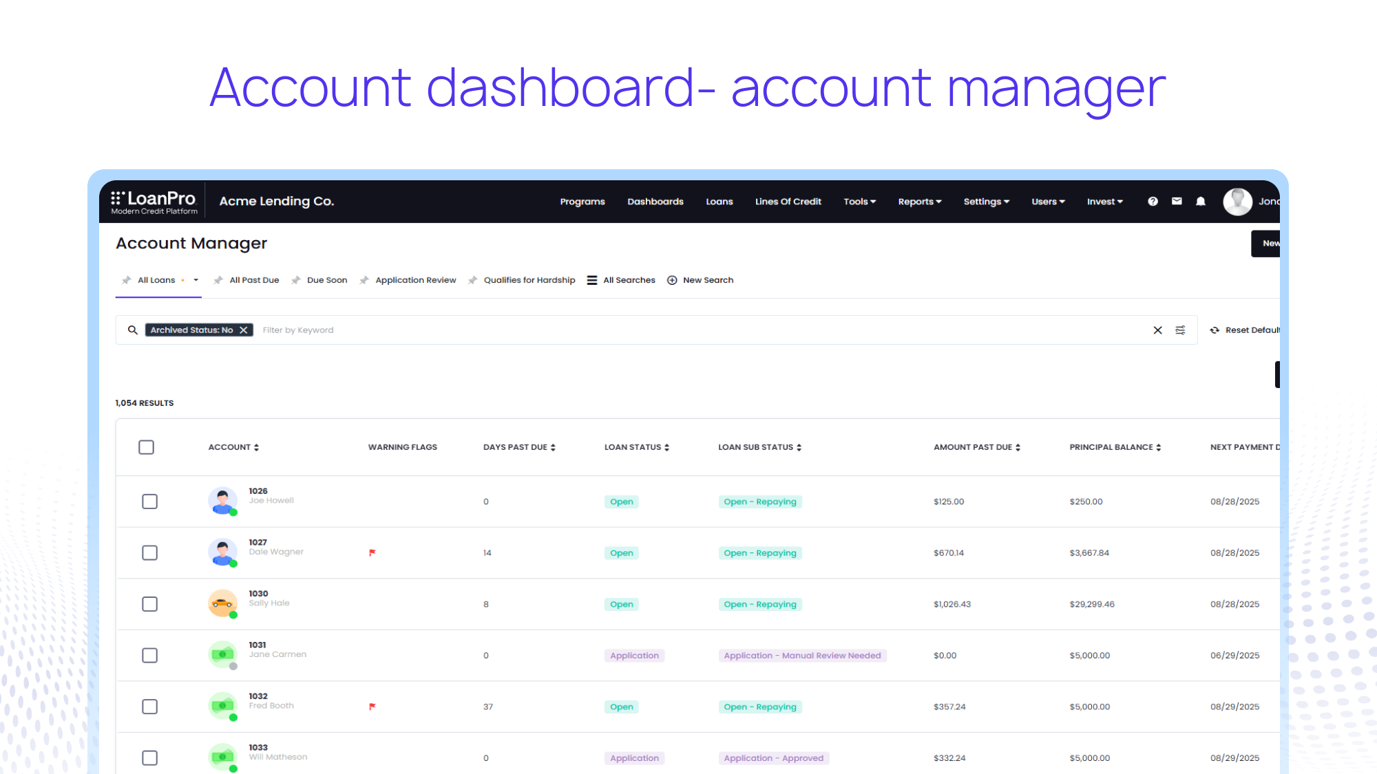Expand the All Loans saved search dropdown
This screenshot has height=774, width=1377.
click(196, 280)
